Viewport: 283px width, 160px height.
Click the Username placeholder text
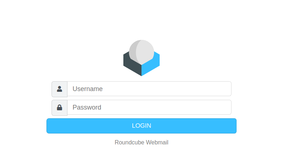87,89
